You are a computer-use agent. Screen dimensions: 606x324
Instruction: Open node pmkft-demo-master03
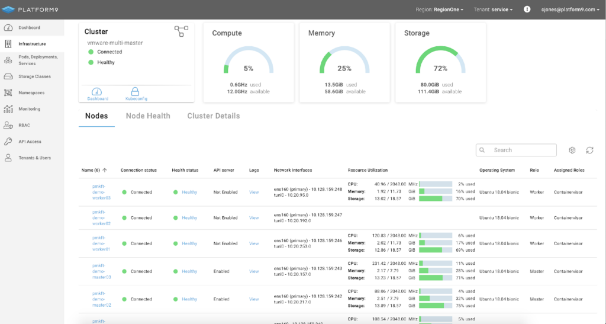point(101,271)
